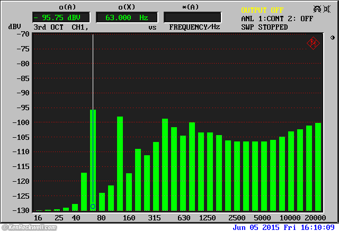
Task: Click the empty *(A) readout field
Action: tap(192, 17)
